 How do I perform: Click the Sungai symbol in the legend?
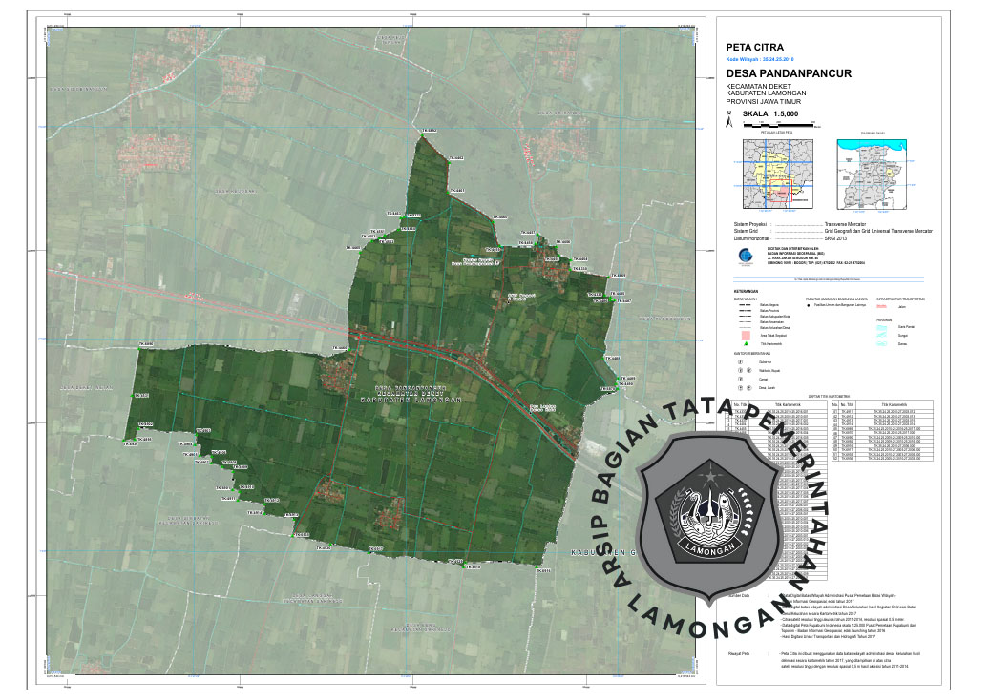881,335
